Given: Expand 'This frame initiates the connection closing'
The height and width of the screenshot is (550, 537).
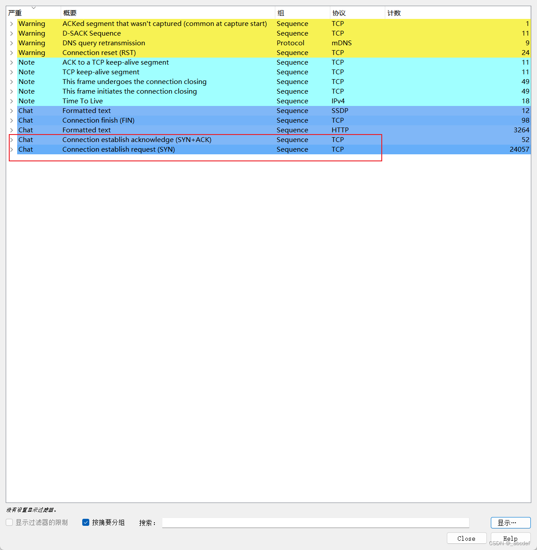Looking at the screenshot, I should (x=11, y=91).
